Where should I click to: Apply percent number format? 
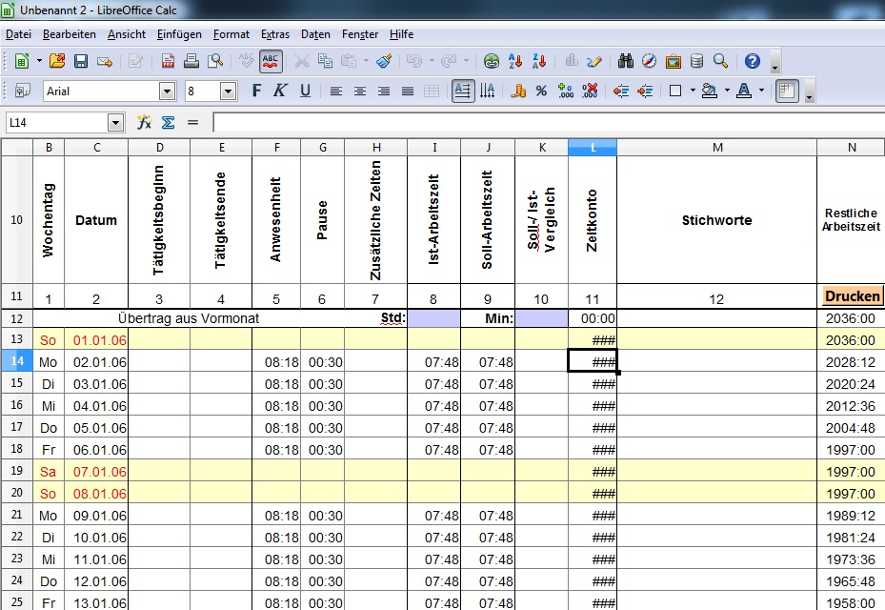[x=541, y=91]
